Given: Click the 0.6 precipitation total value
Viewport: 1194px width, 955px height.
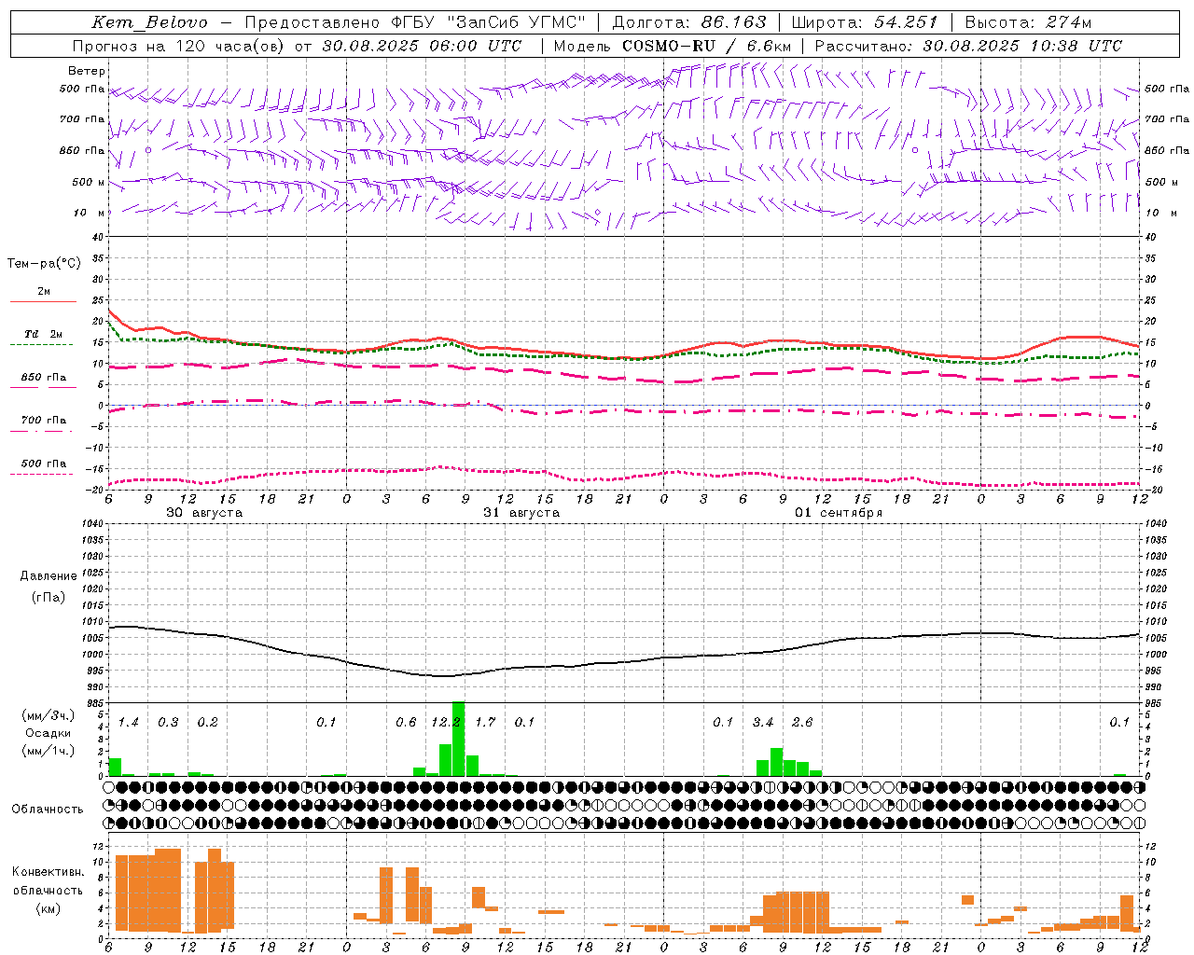Looking at the screenshot, I should [406, 722].
